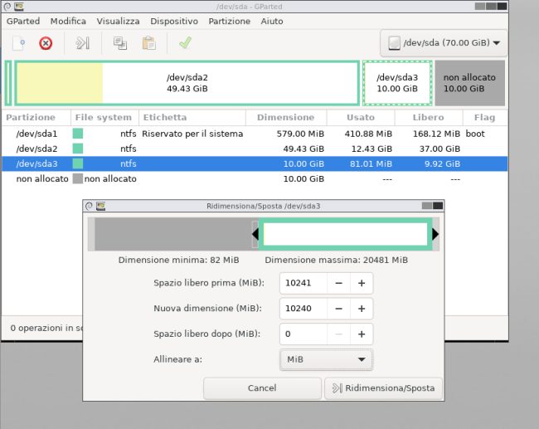Click the Dimensione column header
This screenshot has height=429, width=539.
point(285,117)
